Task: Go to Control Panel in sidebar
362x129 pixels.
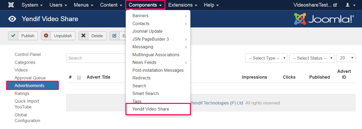Action: [x=28, y=54]
